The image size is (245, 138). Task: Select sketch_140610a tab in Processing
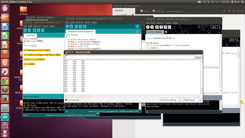155,32
